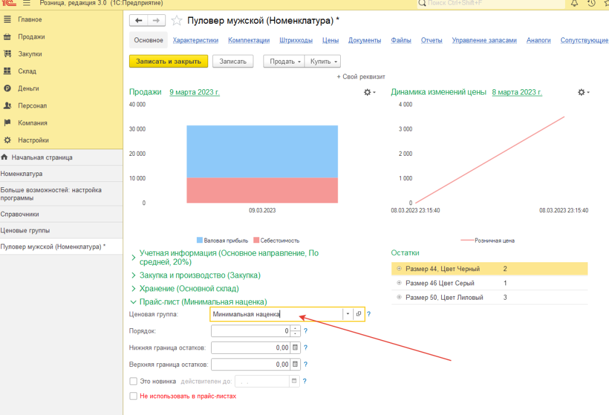Viewport: 609px width, 415px height.
Task: Toggle the Это новинка checkbox
Action: (133, 381)
